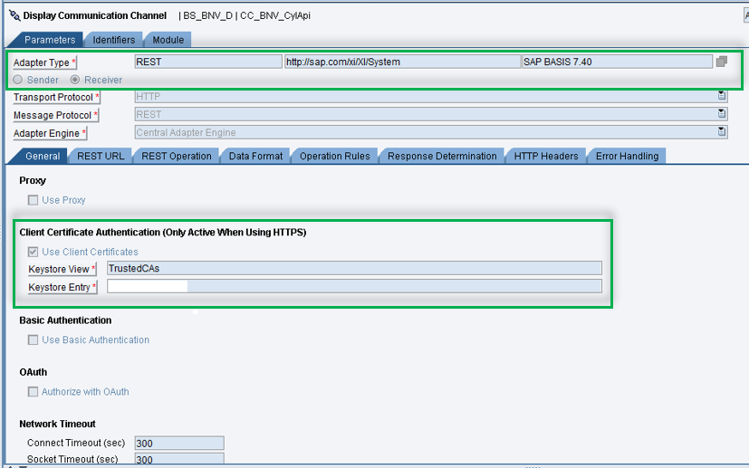Click the Adapter Type label button
Viewport: 749px width, 468px height.
[45, 62]
